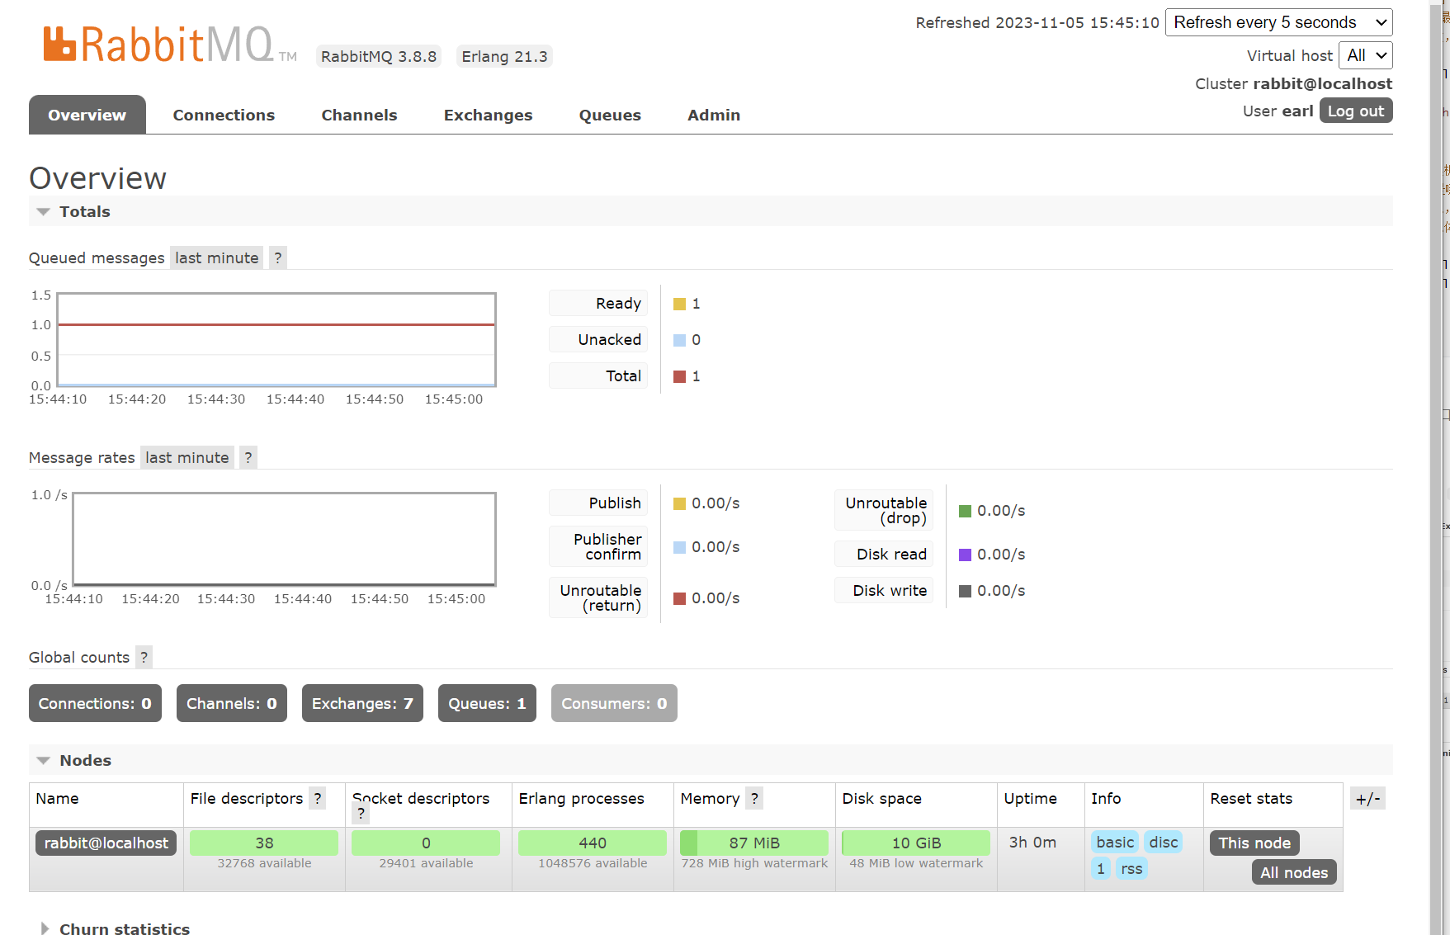The width and height of the screenshot is (1450, 935).
Task: Click the page vertical scrollbar
Action: click(1436, 467)
